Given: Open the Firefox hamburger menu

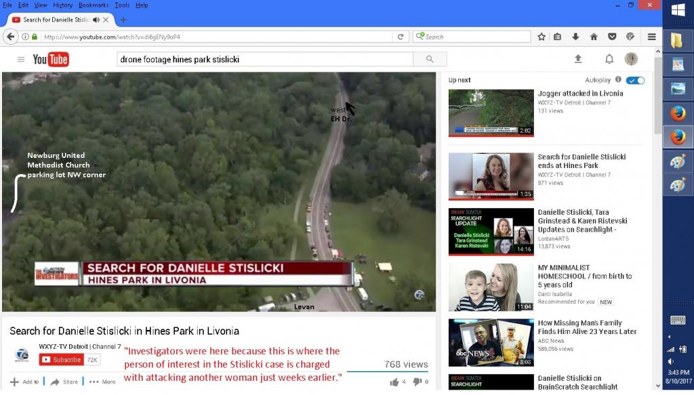Looking at the screenshot, I should pos(651,37).
